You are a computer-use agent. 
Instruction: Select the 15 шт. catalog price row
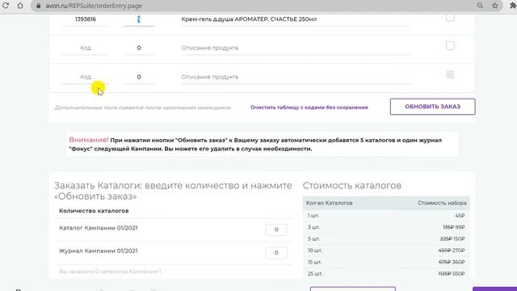386,262
